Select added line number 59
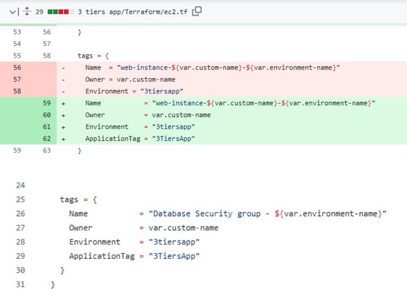407x296 pixels. (x=46, y=103)
